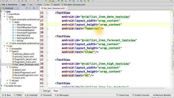Click the collapse-all icon in Project panel header
This screenshot has width=174, height=98.
point(30,8)
